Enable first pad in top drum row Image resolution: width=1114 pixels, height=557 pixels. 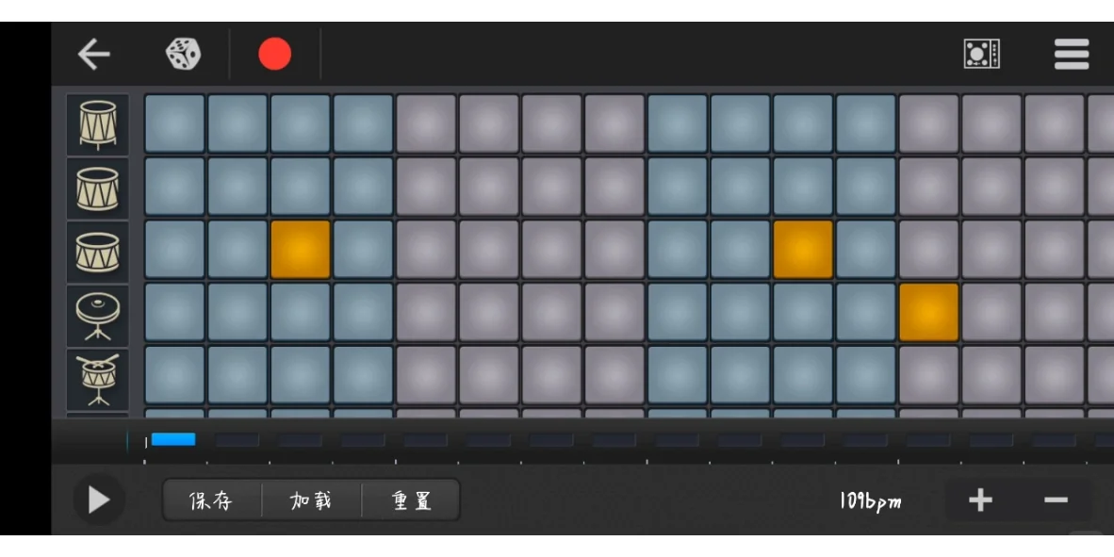coord(174,123)
